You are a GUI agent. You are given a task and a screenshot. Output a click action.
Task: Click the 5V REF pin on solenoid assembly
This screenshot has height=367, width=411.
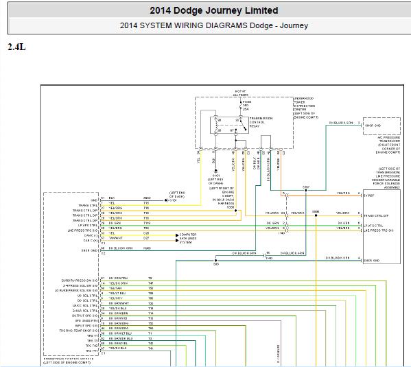(x=368, y=196)
